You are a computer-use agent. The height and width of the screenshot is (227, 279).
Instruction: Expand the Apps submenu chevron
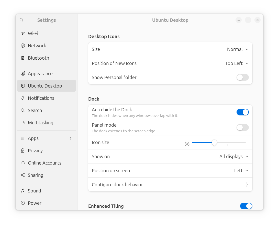coord(71,138)
